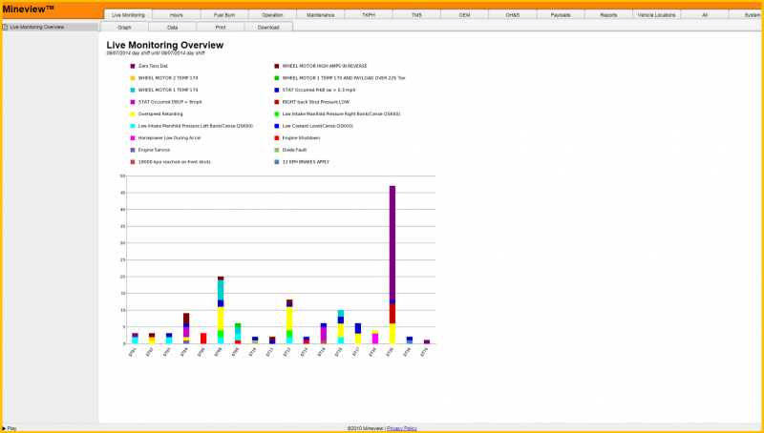
Task: Select the Maintenance tab
Action: [x=321, y=14]
